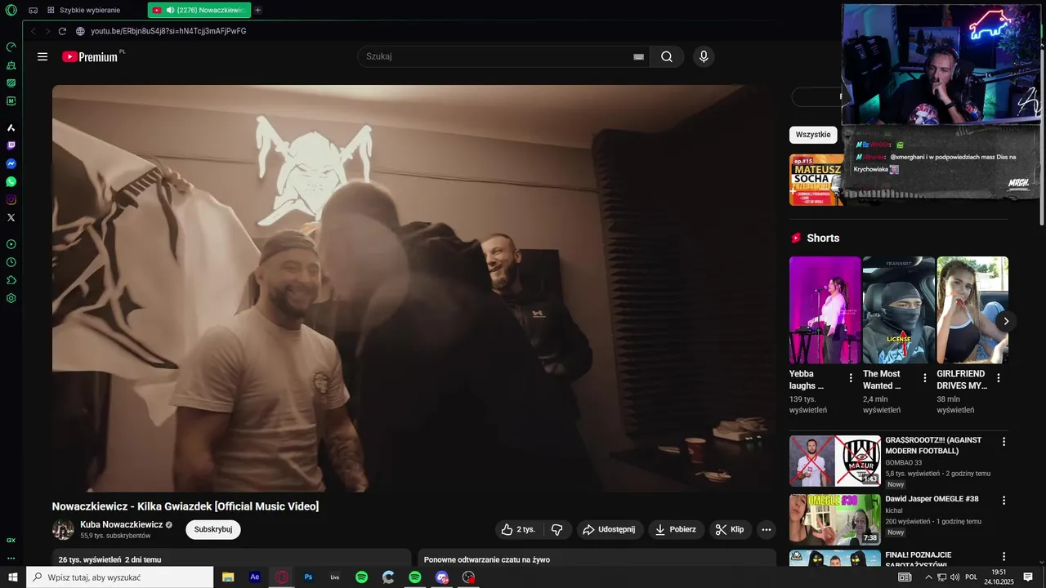Click the music video player
Viewport: 1046px width, 588px height.
(x=414, y=288)
